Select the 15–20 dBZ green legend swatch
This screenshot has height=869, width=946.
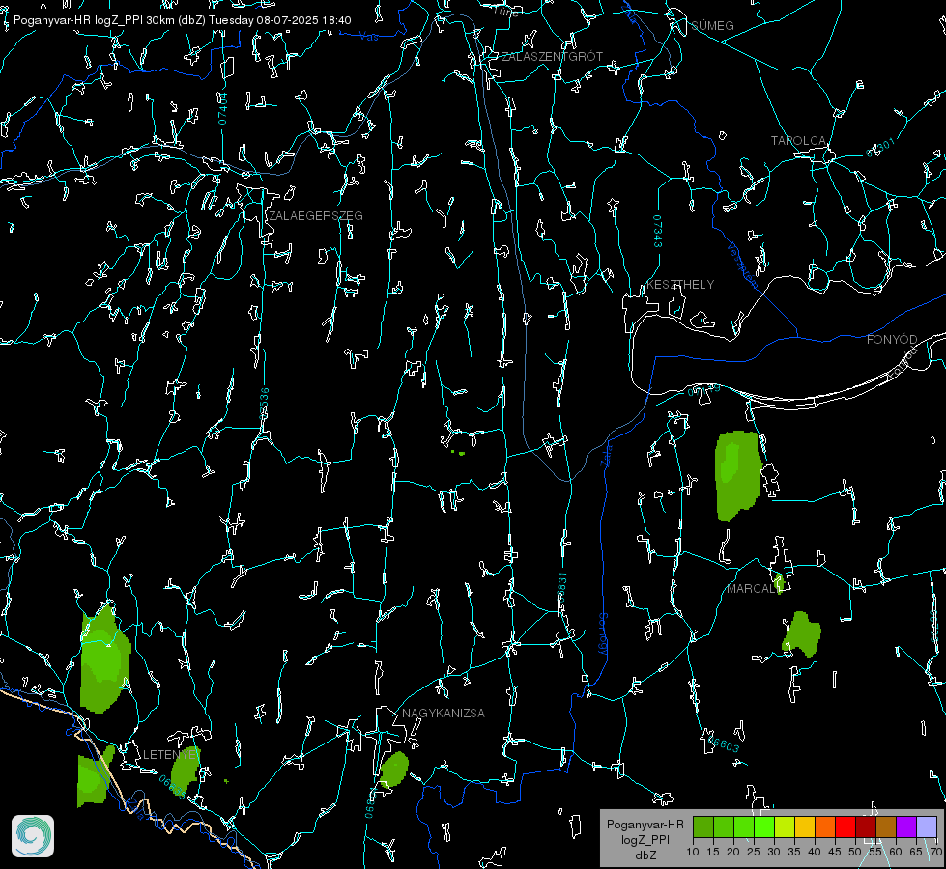click(x=724, y=827)
